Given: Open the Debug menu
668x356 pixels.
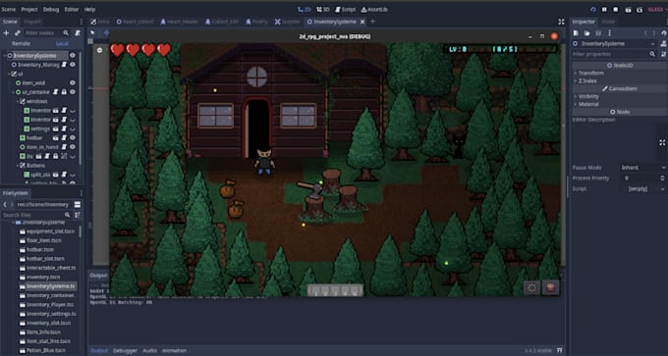Looking at the screenshot, I should 51,10.
